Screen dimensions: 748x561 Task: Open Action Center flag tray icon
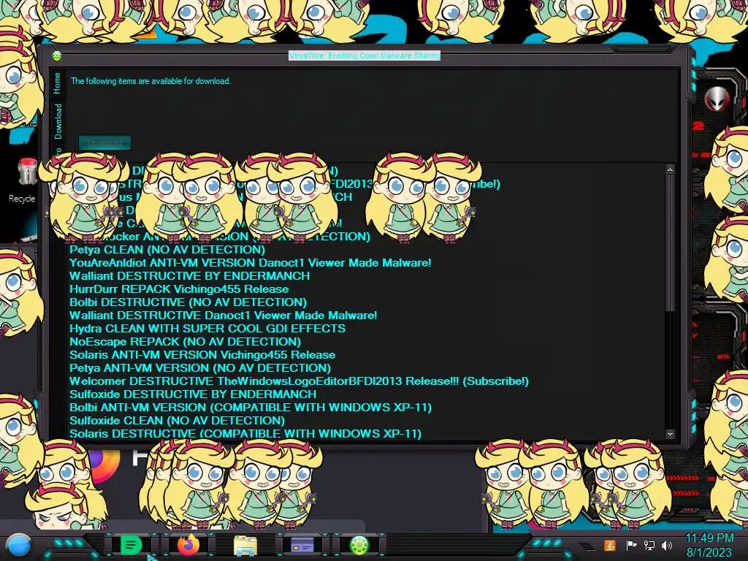631,545
